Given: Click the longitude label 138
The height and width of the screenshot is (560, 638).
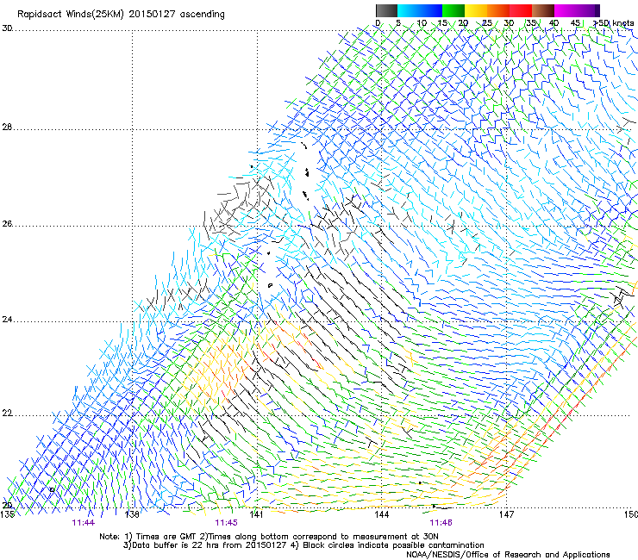Looking at the screenshot, I should click(x=132, y=515).
